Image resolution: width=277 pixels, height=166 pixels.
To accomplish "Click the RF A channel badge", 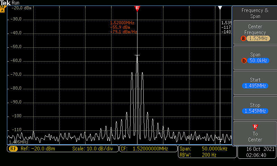I will (2, 9).
